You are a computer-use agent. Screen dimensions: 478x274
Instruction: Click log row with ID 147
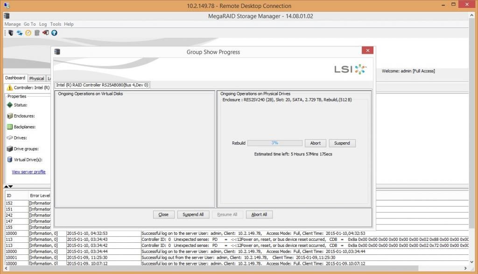28,221
